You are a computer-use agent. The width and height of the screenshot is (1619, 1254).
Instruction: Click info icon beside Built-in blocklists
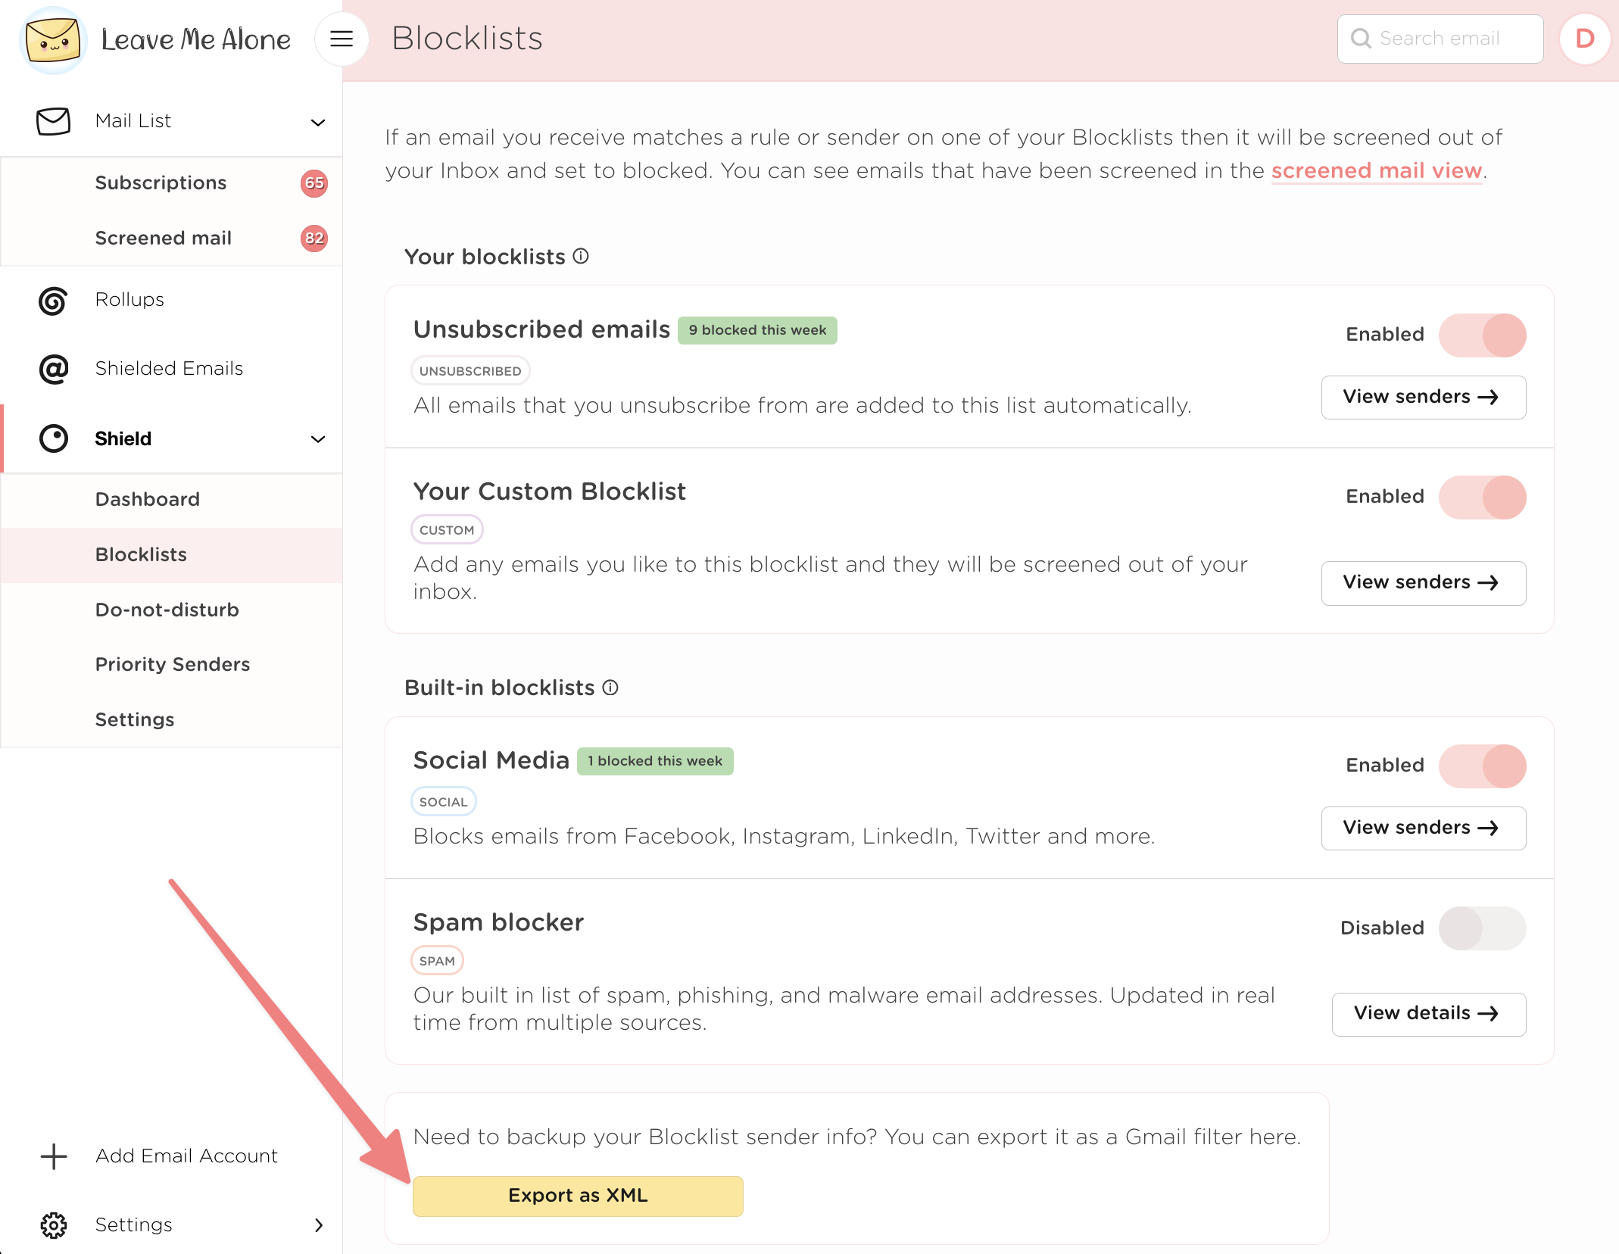pos(610,688)
